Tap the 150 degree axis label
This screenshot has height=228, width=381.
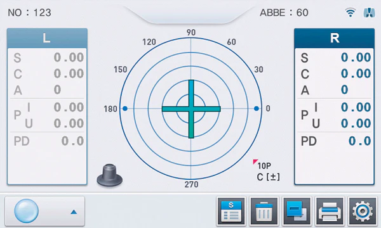(x=121, y=70)
